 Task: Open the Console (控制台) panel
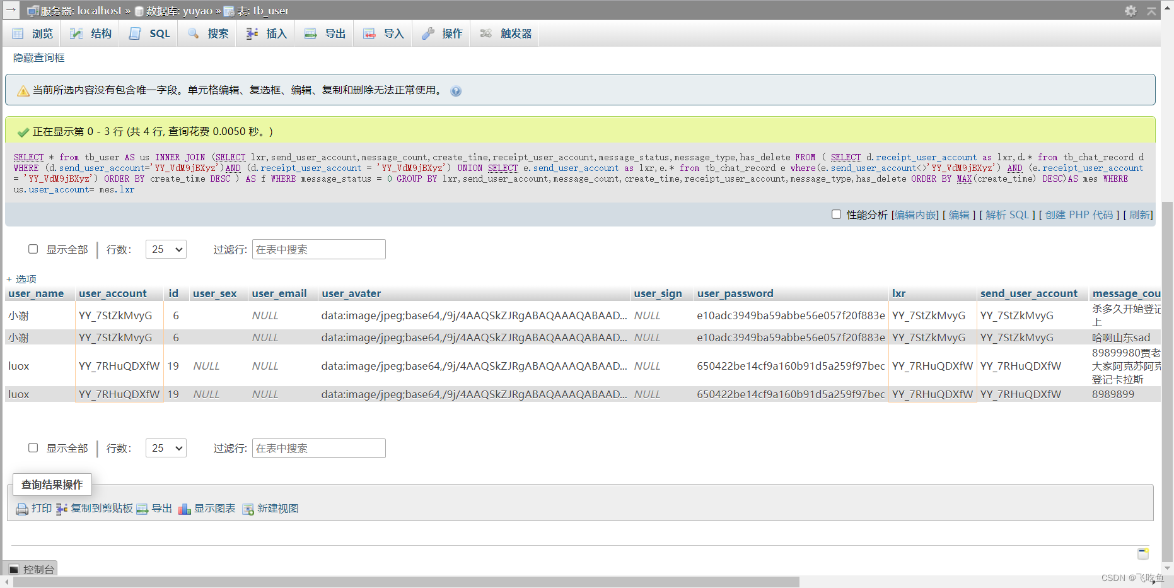(x=32, y=569)
